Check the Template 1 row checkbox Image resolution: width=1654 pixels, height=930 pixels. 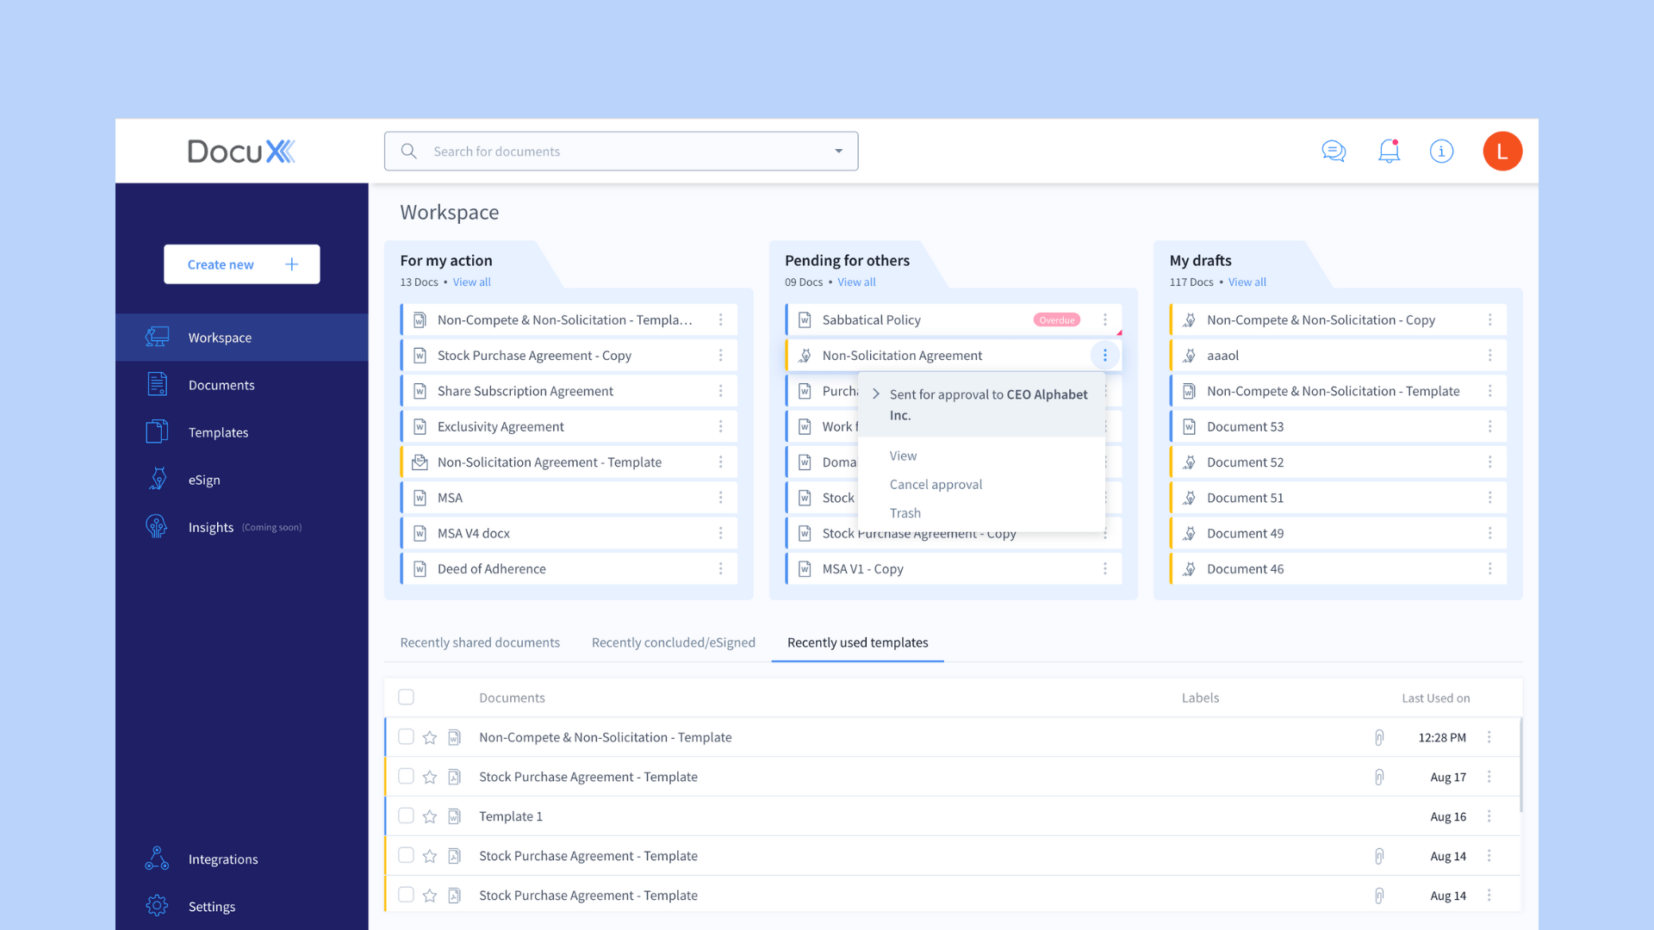point(406,815)
